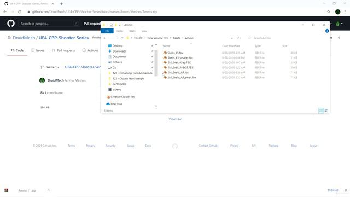Viewport: 350px width, 197px height.
Task: Click the DruidMech commit author avatar
Action: point(42,80)
